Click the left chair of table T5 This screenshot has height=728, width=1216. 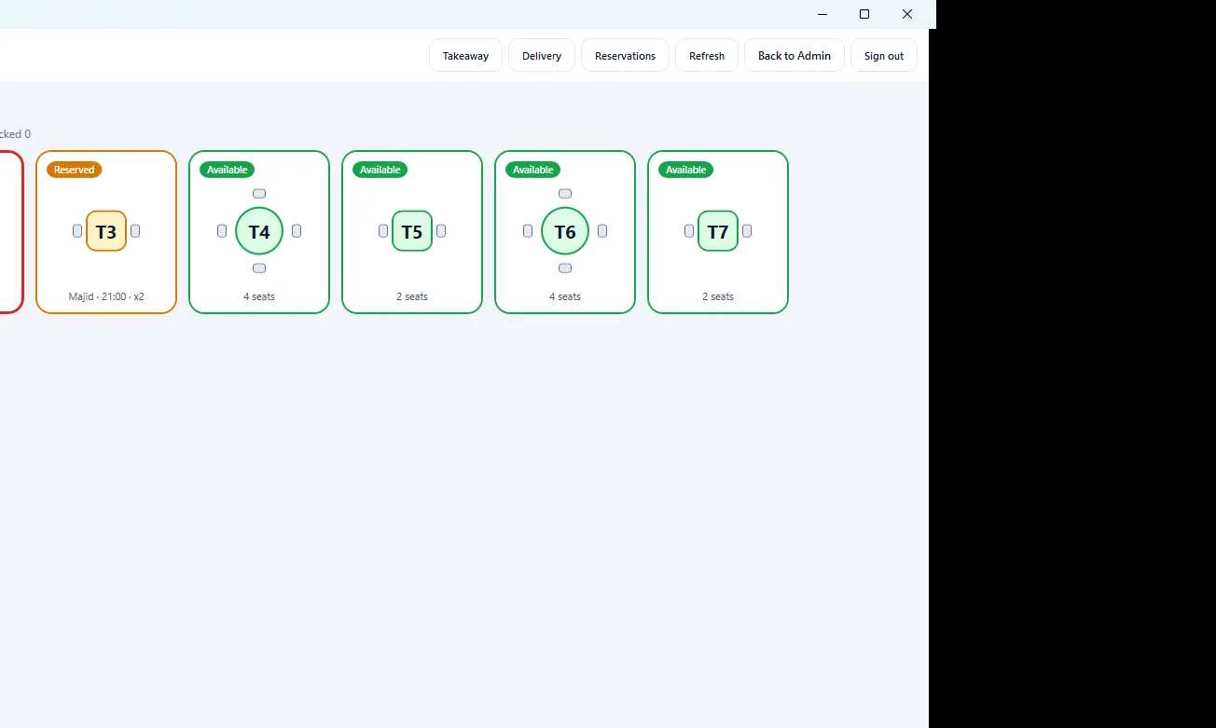[x=383, y=231]
